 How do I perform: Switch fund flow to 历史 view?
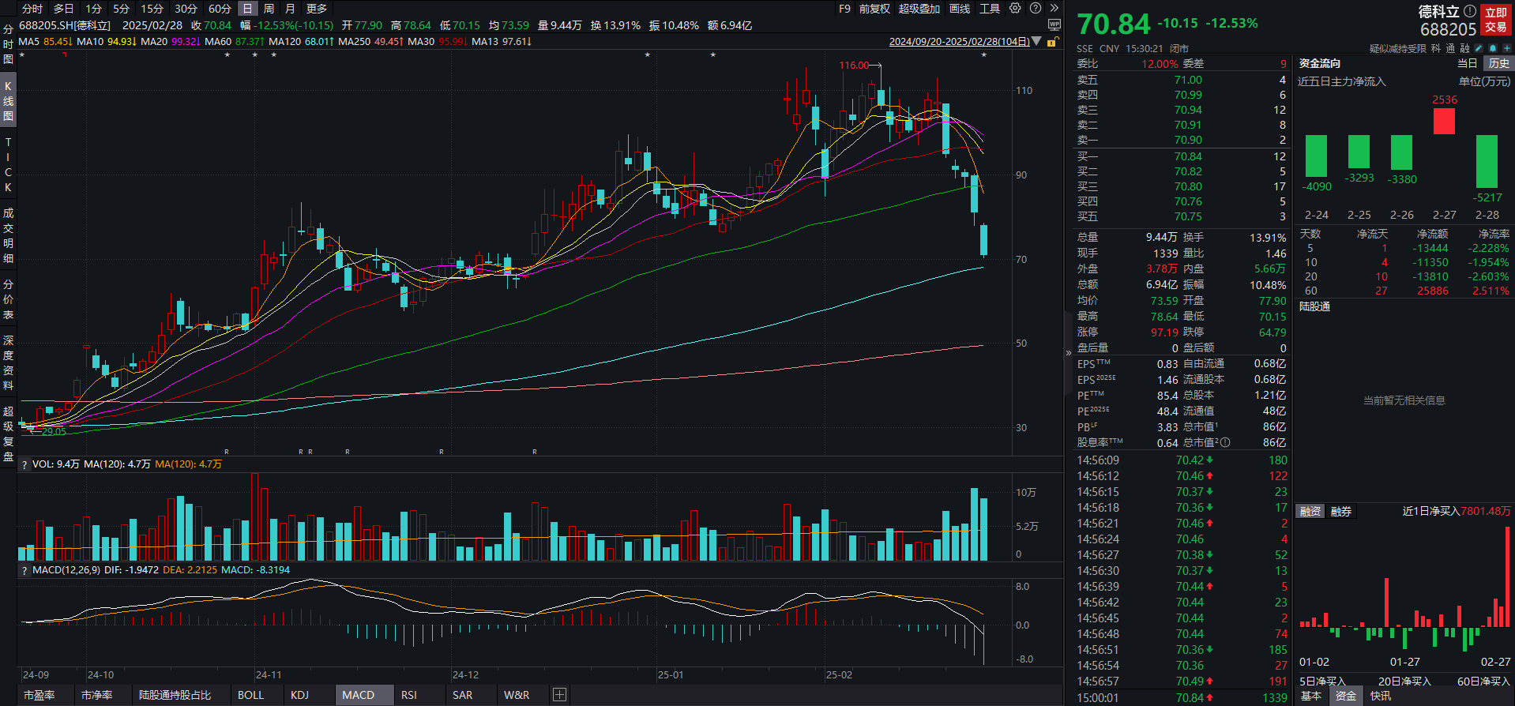(1498, 63)
